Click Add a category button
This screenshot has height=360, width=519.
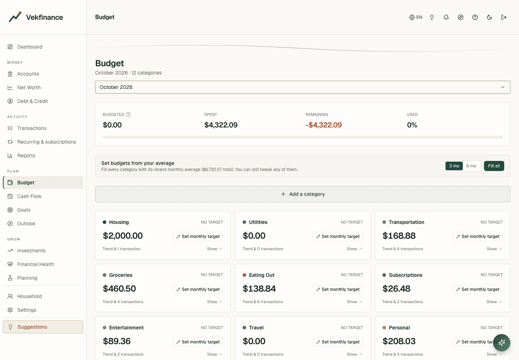point(303,194)
